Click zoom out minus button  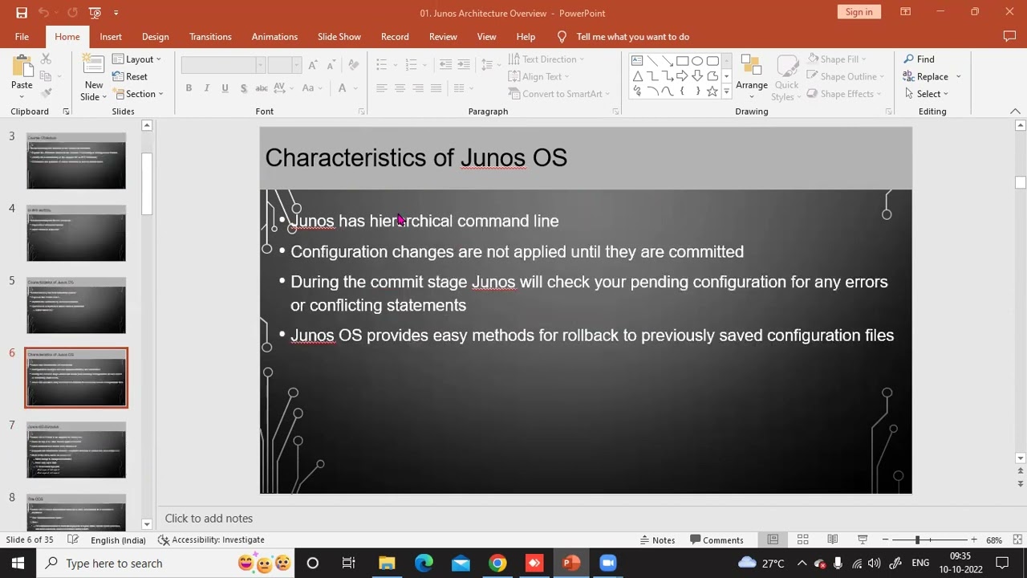(885, 540)
